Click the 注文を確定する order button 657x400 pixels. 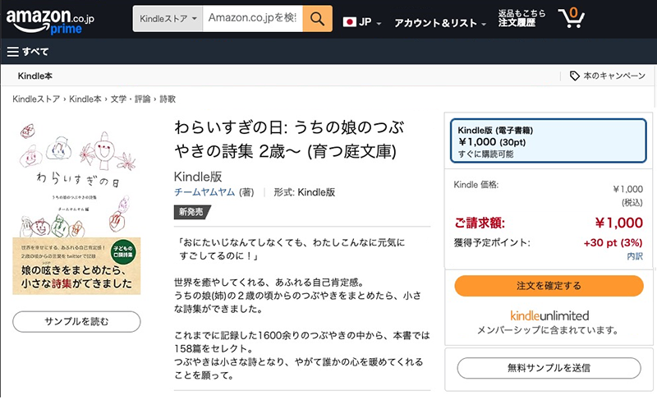pyautogui.click(x=549, y=285)
